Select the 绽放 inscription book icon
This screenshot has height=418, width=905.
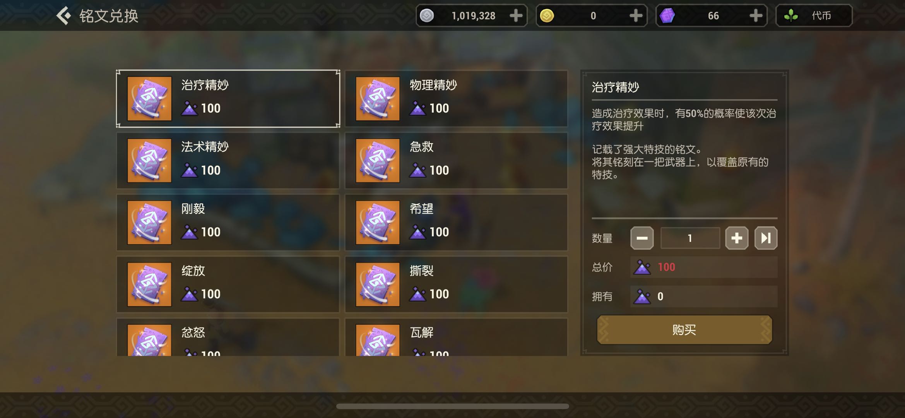point(149,284)
